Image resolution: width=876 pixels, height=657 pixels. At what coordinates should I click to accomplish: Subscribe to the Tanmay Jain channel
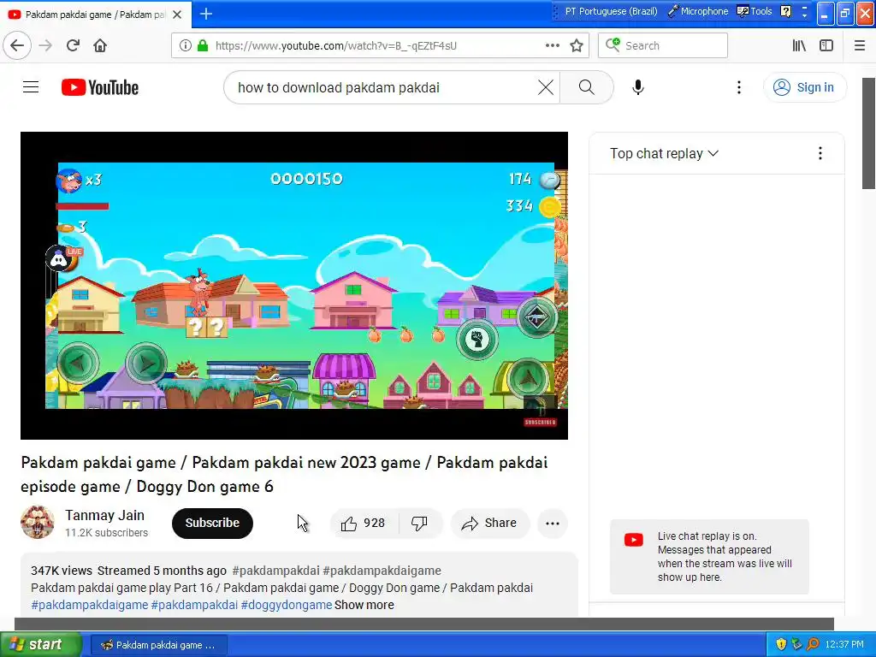[x=212, y=523]
